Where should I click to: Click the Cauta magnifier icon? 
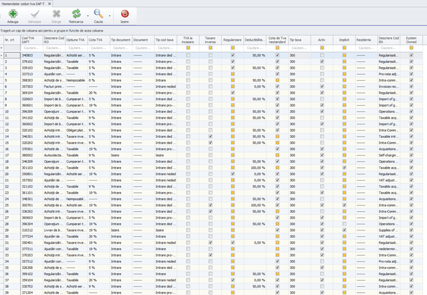click(x=98, y=13)
